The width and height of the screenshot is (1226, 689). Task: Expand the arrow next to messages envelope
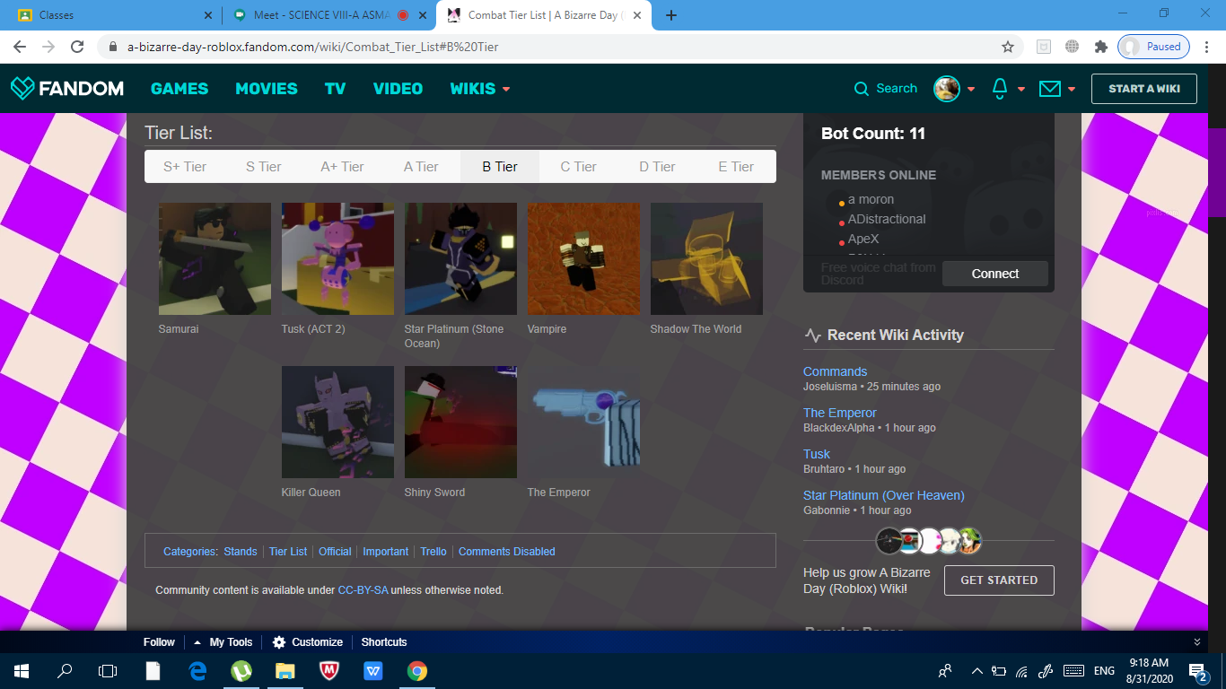(1072, 89)
